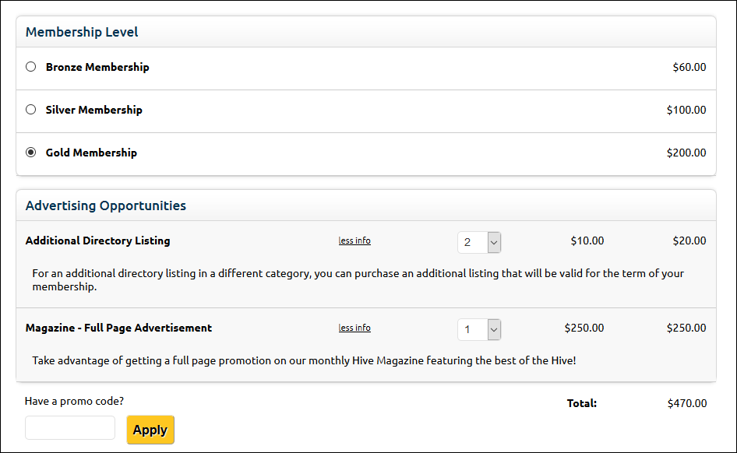Collapse info for the Magazine advertisement
The image size is (737, 453).
(354, 328)
